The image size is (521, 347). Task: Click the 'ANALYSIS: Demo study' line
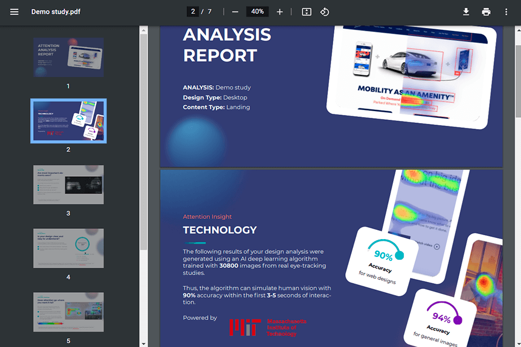(x=217, y=87)
